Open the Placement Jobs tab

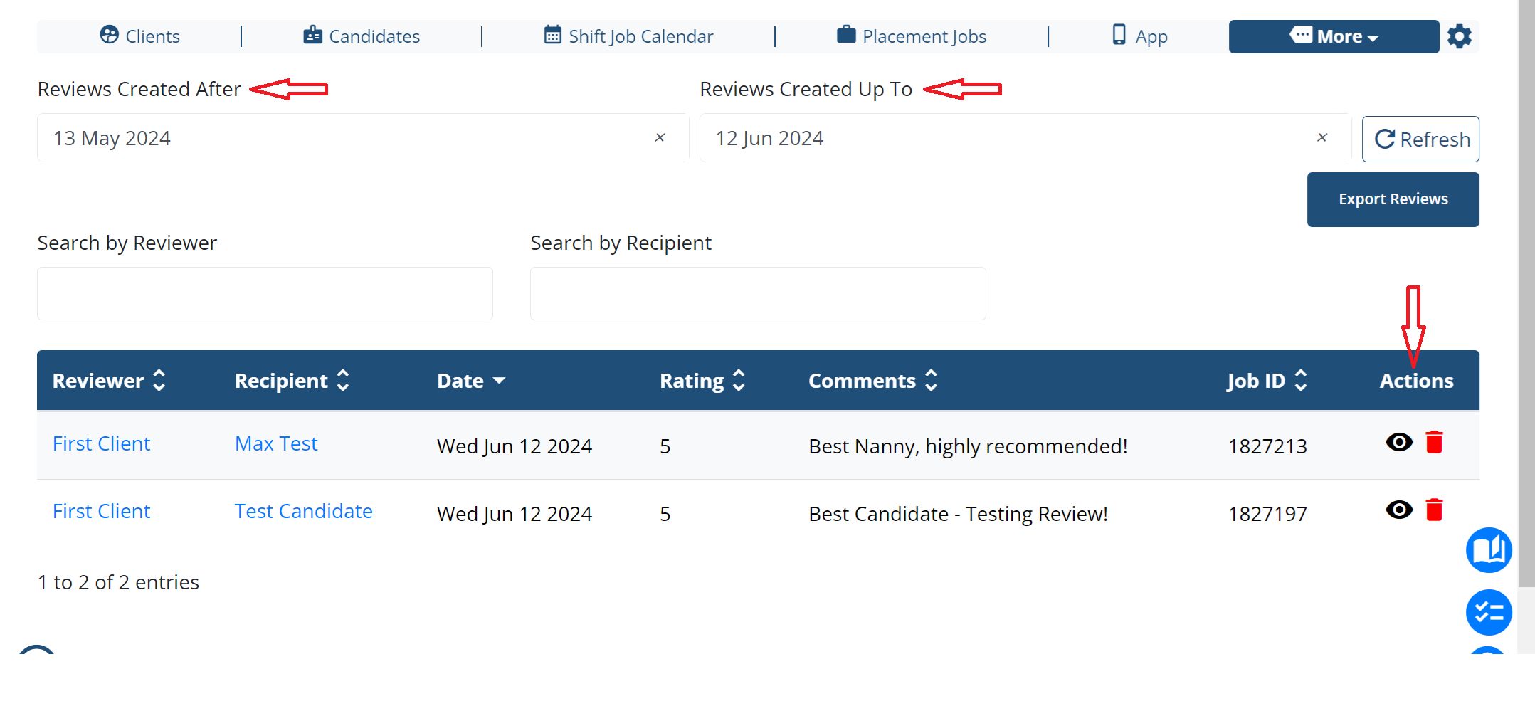tap(912, 36)
